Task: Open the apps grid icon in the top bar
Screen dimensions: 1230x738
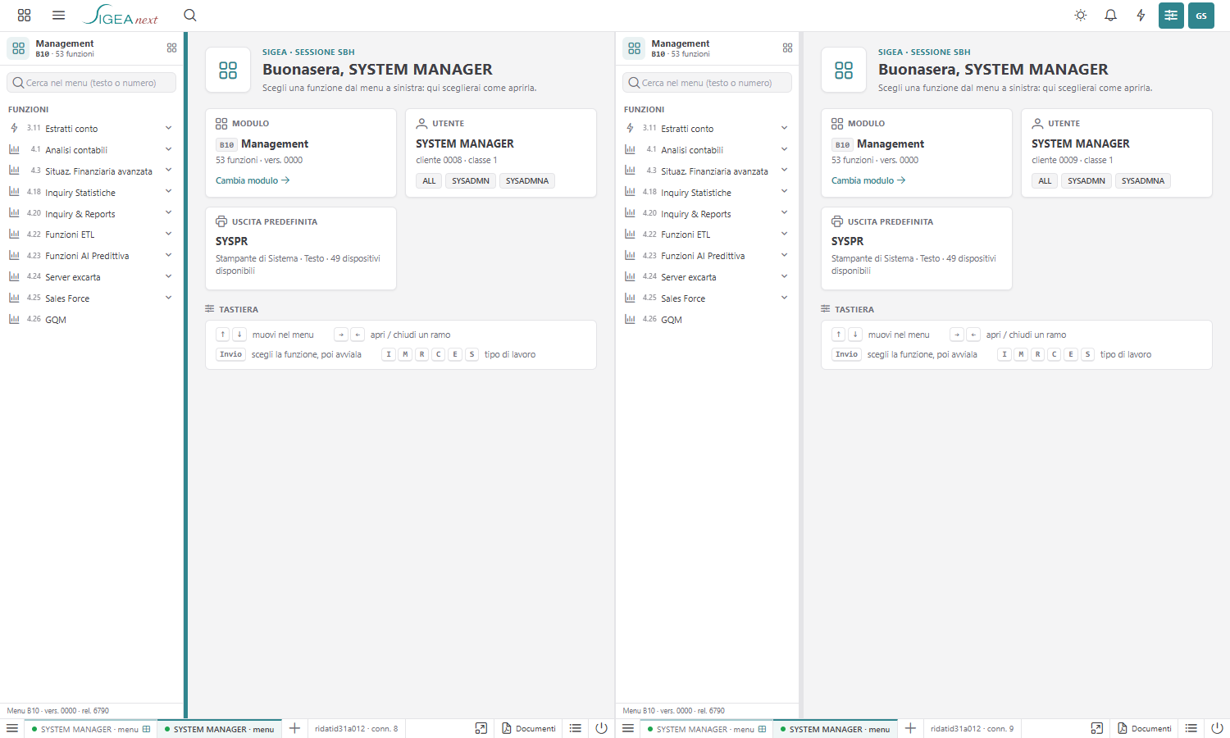Action: [24, 15]
